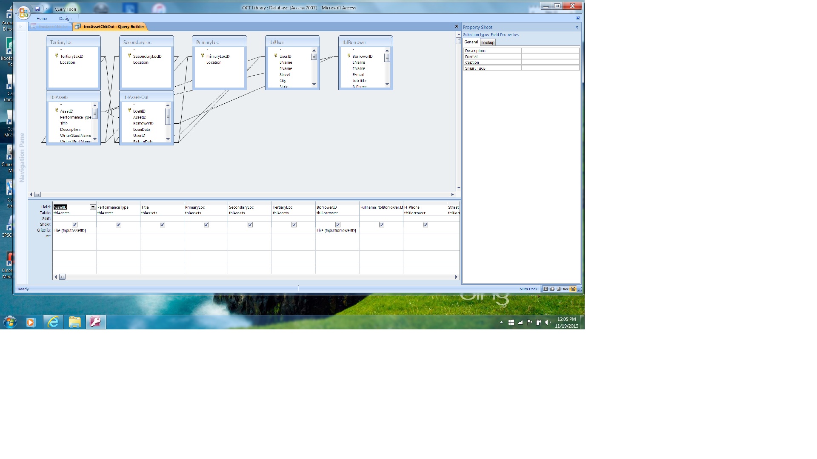Open Windows Start menu

pyautogui.click(x=10, y=322)
